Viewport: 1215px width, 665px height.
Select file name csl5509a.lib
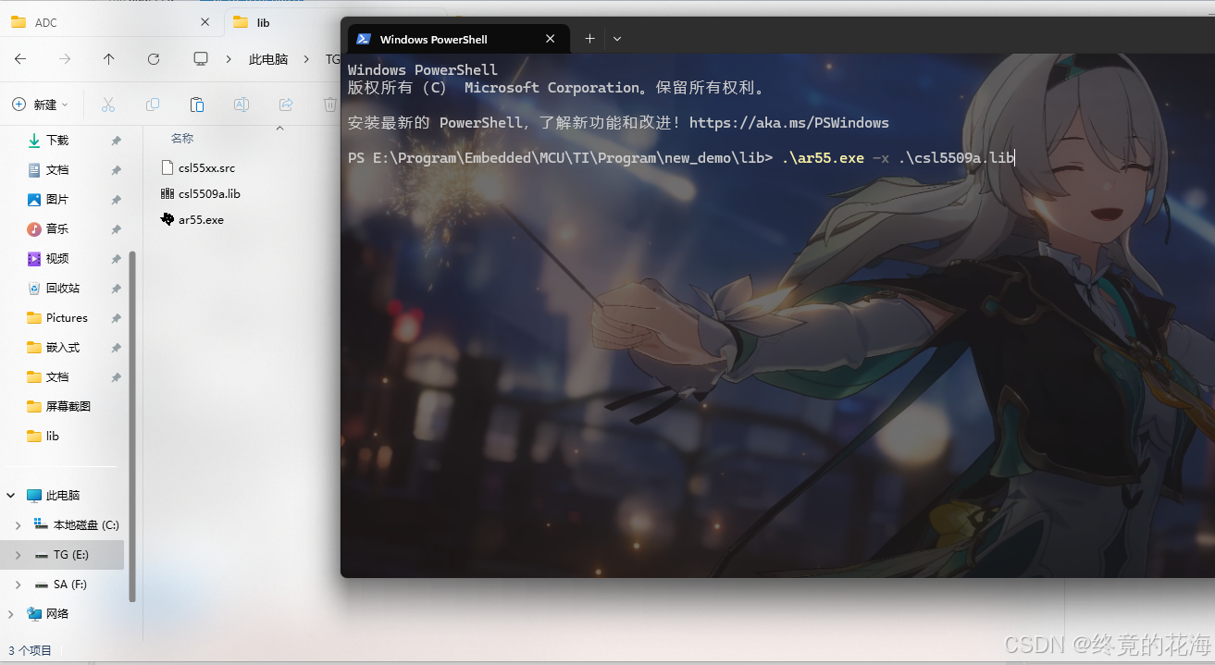pyautogui.click(x=210, y=194)
